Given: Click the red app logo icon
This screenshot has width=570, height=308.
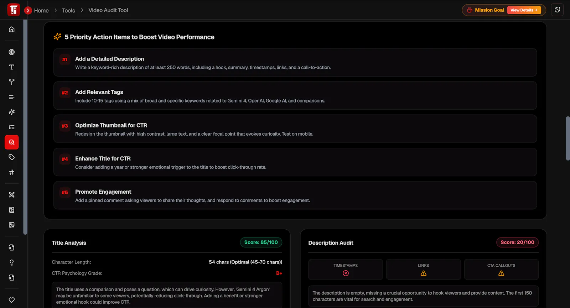Looking at the screenshot, I should point(14,10).
